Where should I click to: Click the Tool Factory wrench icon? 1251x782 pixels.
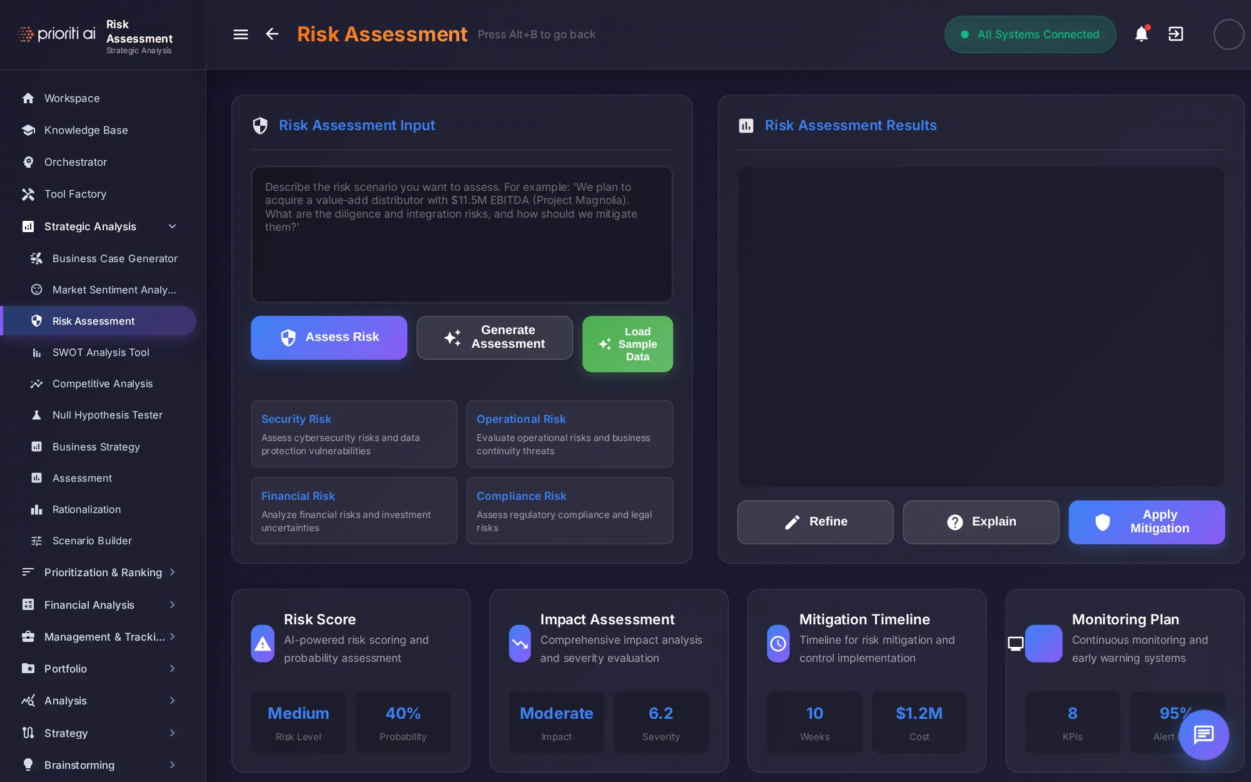point(28,195)
